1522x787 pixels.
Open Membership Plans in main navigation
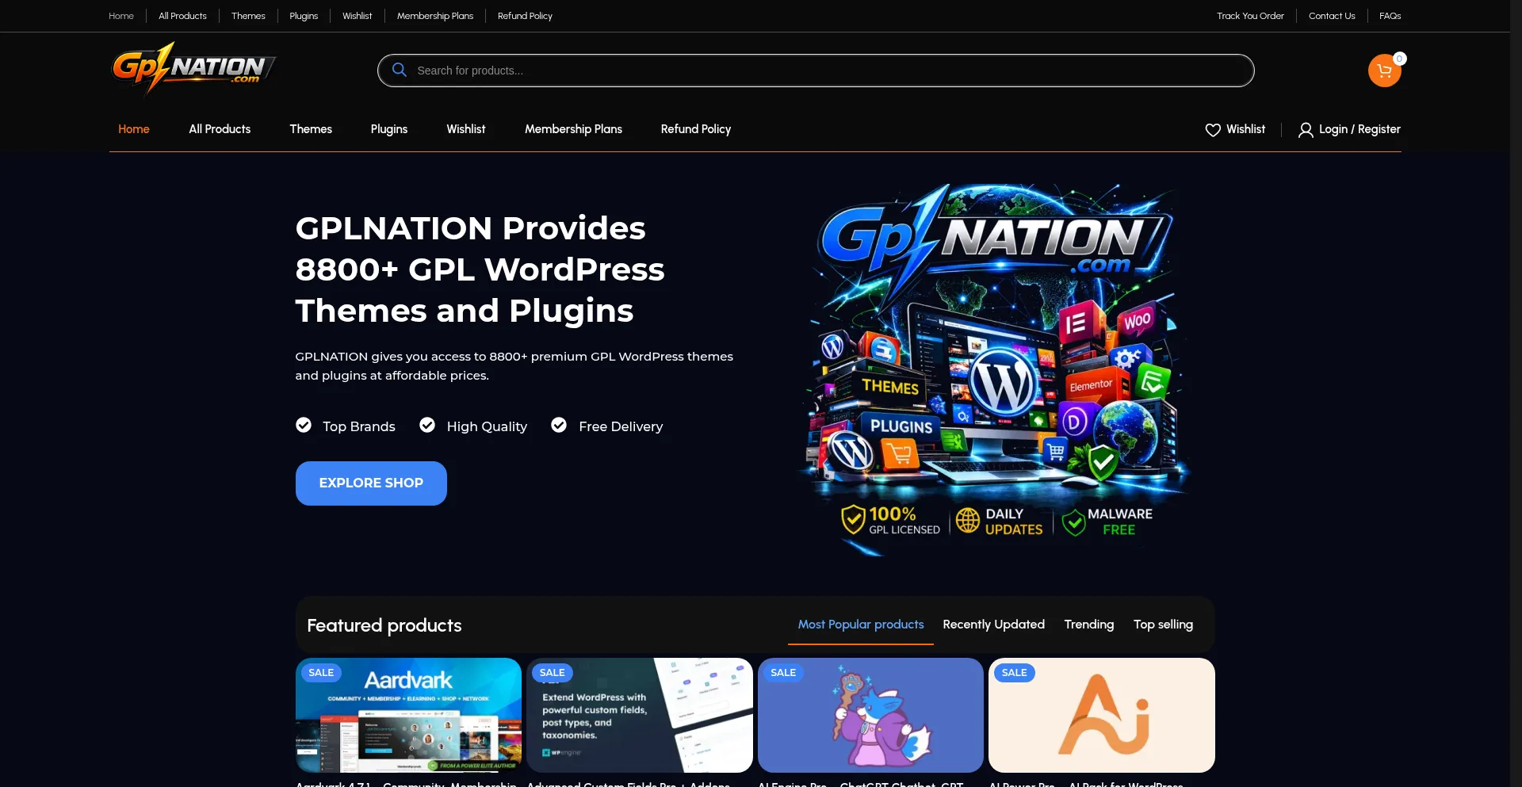(x=573, y=129)
